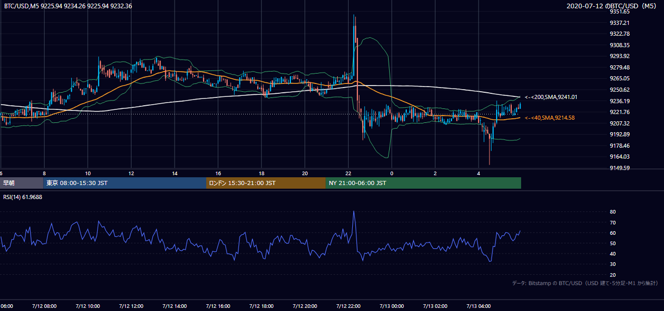Select price level 9236.19 on axis
The image size is (664, 311).
coord(619,101)
